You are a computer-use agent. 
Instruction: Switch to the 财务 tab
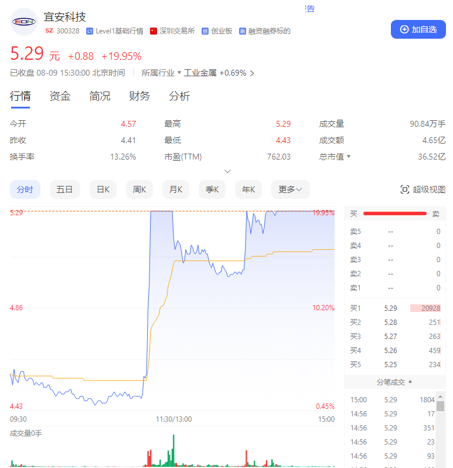pos(139,96)
